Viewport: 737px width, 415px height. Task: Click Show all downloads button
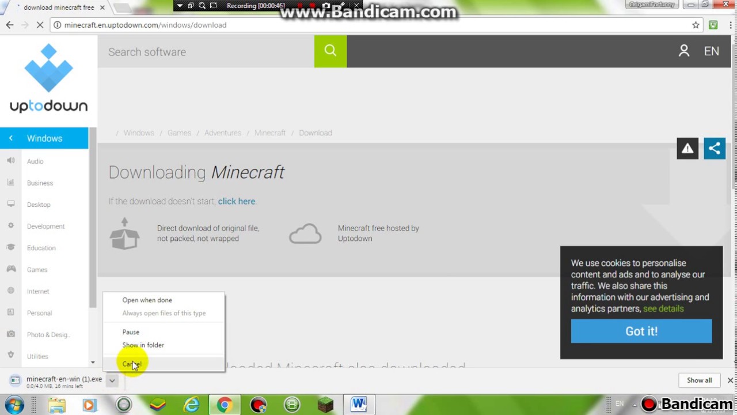[699, 380]
